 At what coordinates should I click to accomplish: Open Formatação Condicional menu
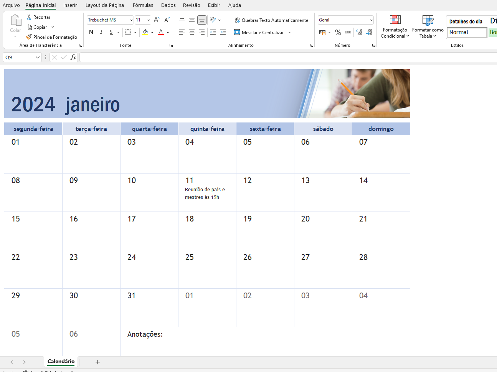point(395,27)
